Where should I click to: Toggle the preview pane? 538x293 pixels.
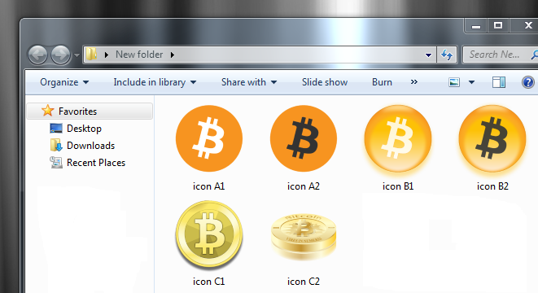click(x=499, y=82)
